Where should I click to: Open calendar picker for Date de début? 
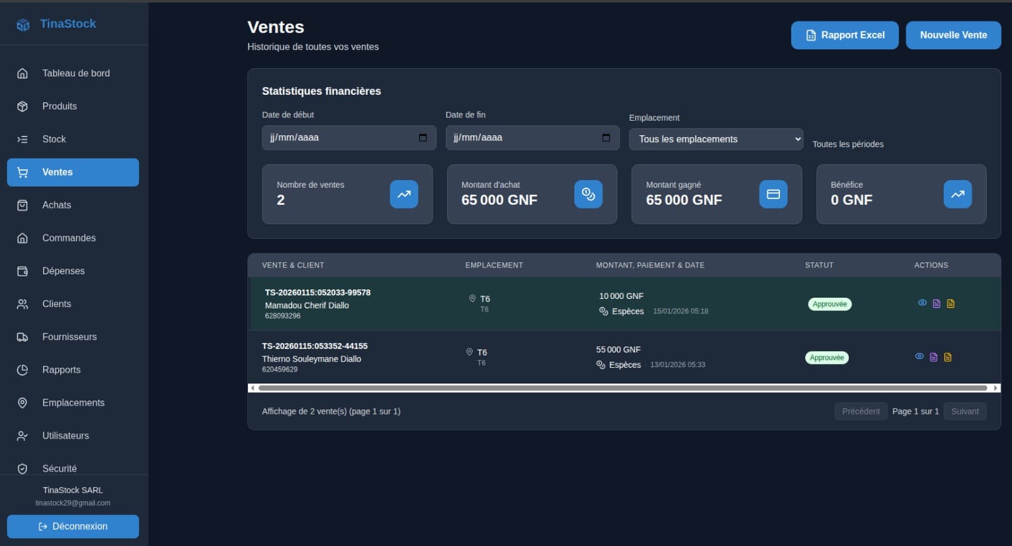click(x=423, y=138)
